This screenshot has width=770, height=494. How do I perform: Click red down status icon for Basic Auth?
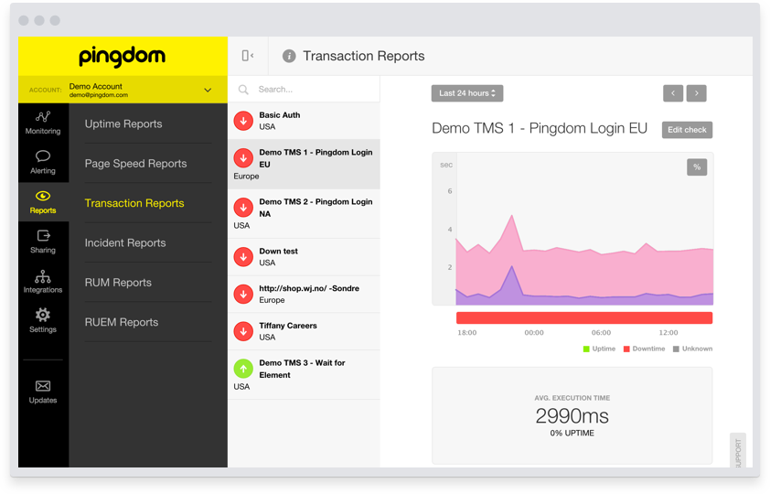243,121
